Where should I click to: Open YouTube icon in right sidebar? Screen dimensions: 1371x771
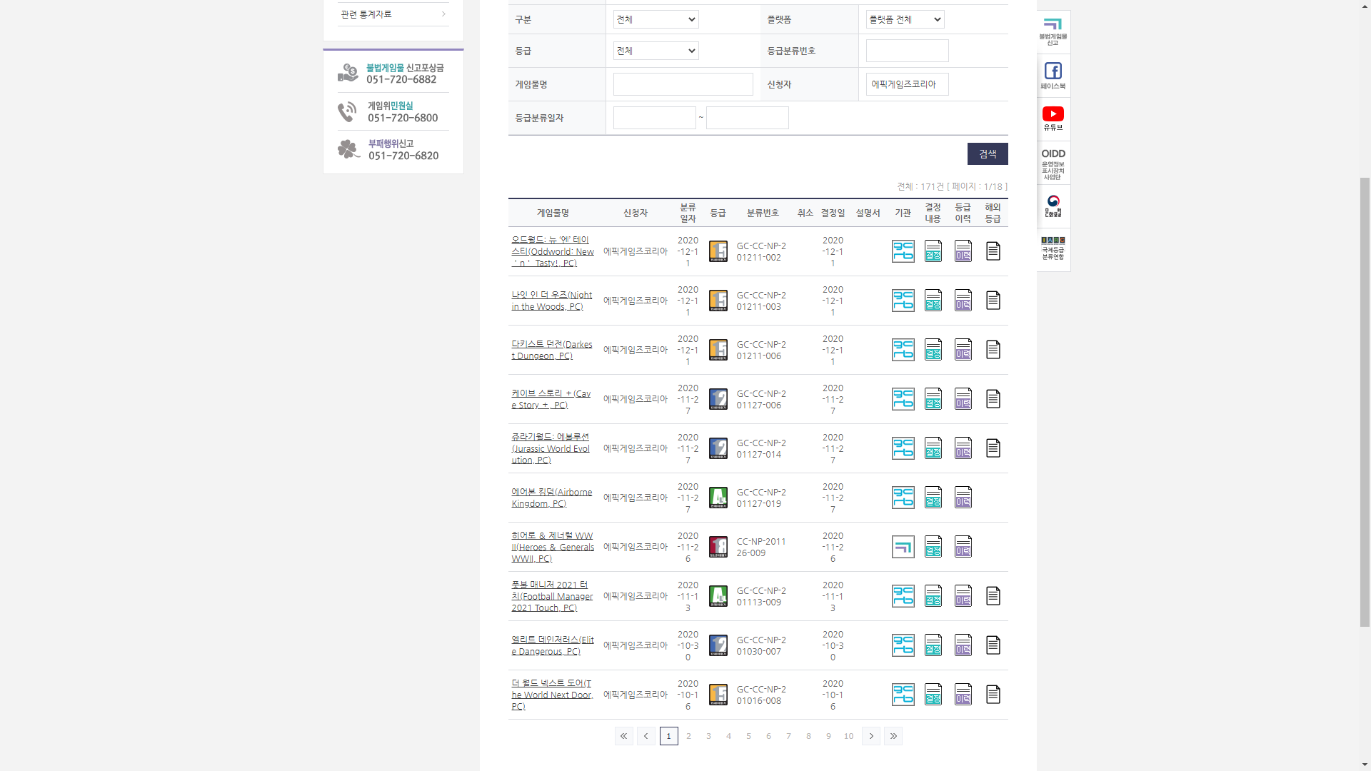pos(1053,119)
